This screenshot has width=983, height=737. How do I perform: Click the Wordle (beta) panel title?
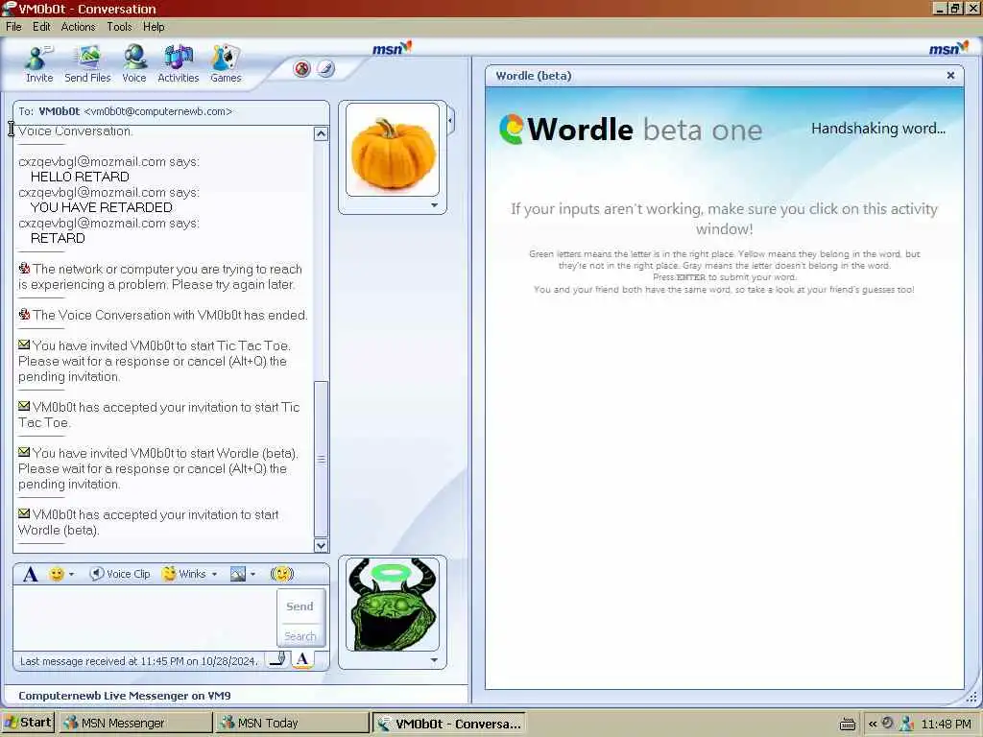534,76
